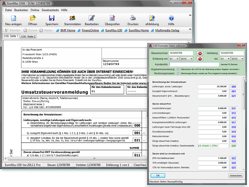The image size is (249, 187).
Task: Open Erklärung von month dropdown
Action: tap(174, 59)
